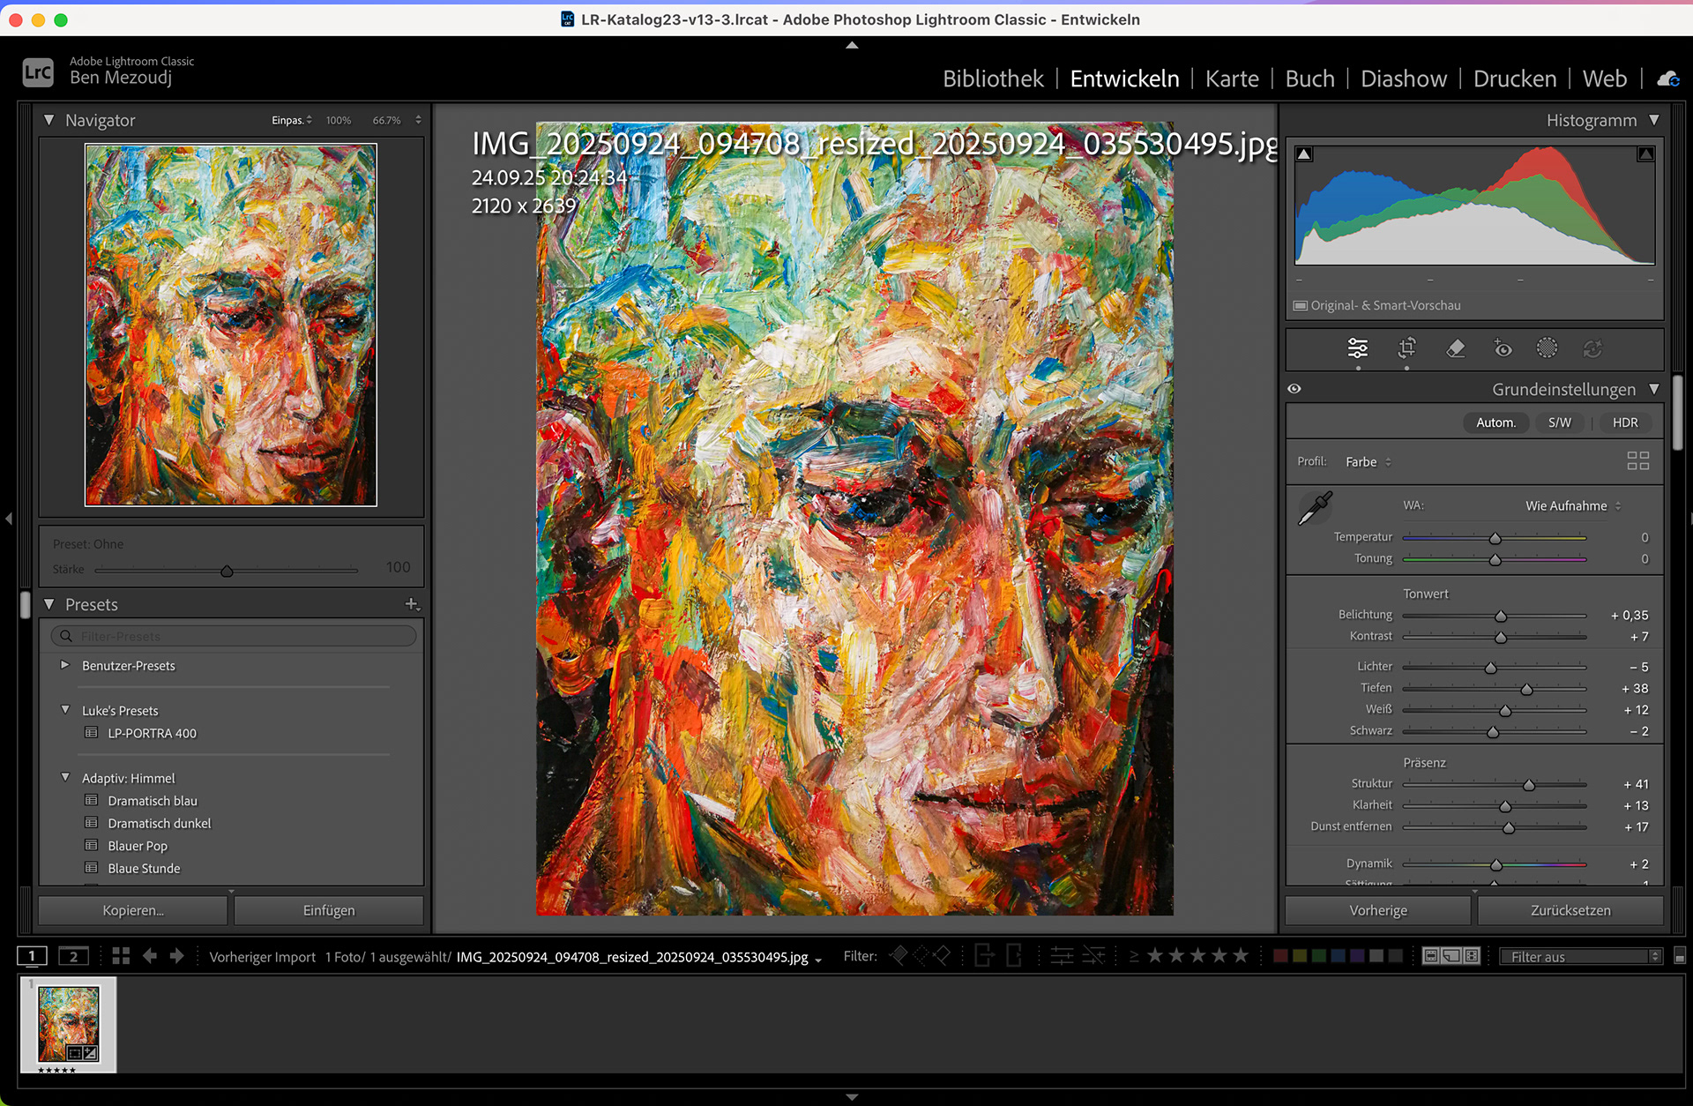Screen dimensions: 1693x1106
Task: Apply Autom. tone adjustment
Action: 1496,422
